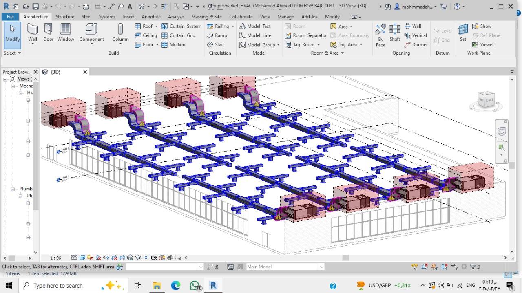Click the Room Separator button
The image size is (522, 293).
point(305,35)
